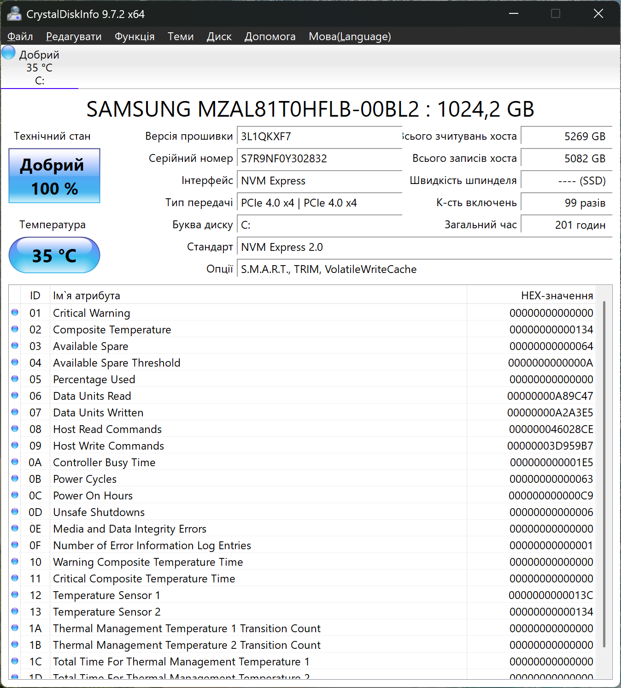Click the drive letter field C:
This screenshot has height=688, width=621.
click(x=320, y=225)
